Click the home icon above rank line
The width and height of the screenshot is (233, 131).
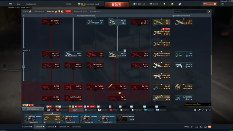23,16
